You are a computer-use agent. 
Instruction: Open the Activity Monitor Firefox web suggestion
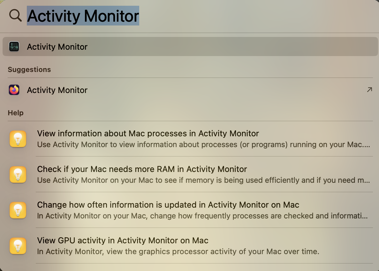pyautogui.click(x=57, y=90)
